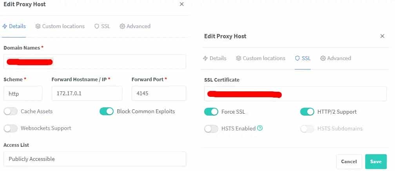Close the right Edit Proxy Host dialog
Viewport: 395px width, 171px height.
coord(382,36)
